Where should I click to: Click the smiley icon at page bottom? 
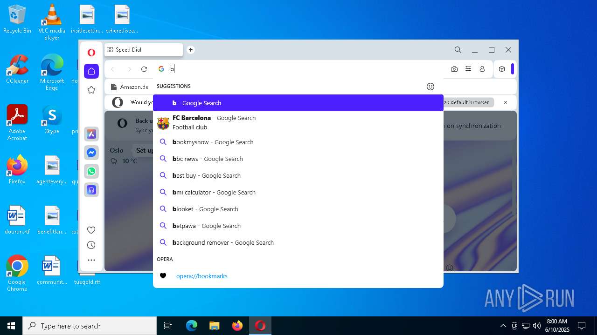tap(450, 268)
